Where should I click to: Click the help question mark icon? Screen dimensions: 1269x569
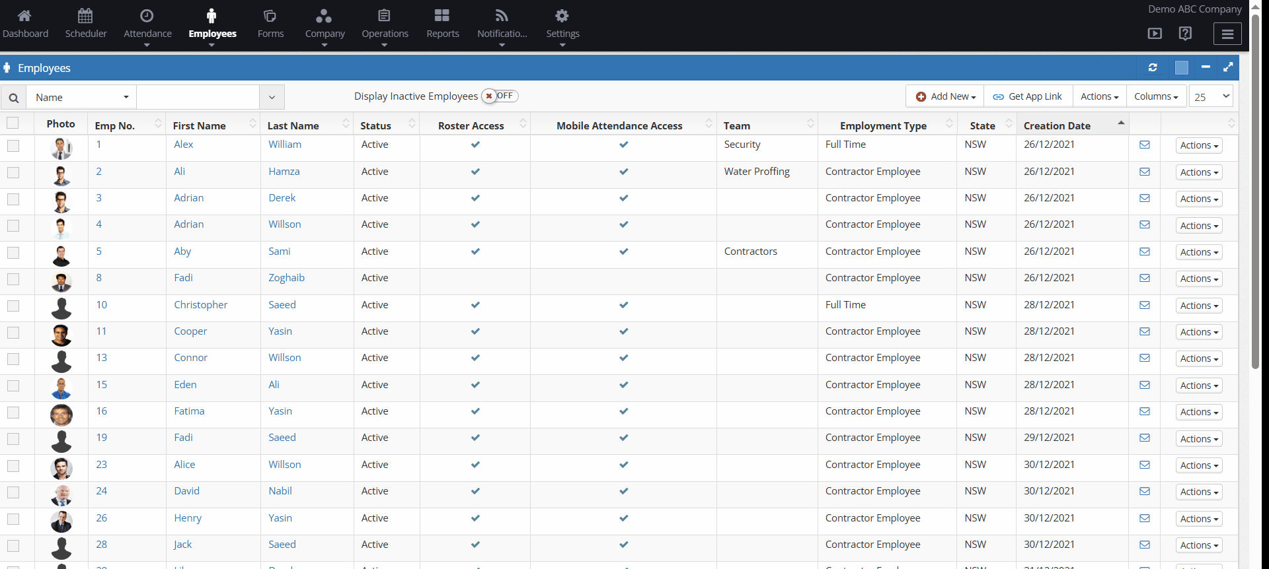pyautogui.click(x=1186, y=34)
